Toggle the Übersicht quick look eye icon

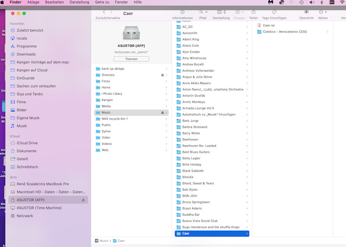306,12
